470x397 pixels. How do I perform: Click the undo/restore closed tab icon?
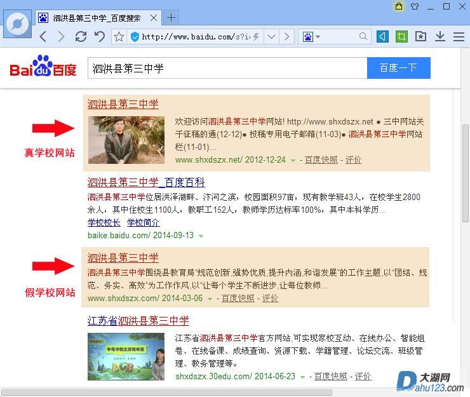click(100, 37)
